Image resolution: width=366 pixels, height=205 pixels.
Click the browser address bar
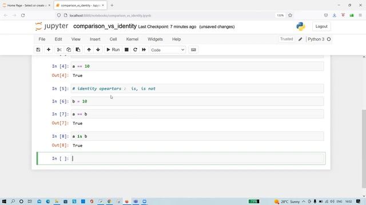point(164,15)
